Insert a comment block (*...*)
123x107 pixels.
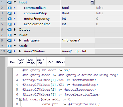pos(51,62)
